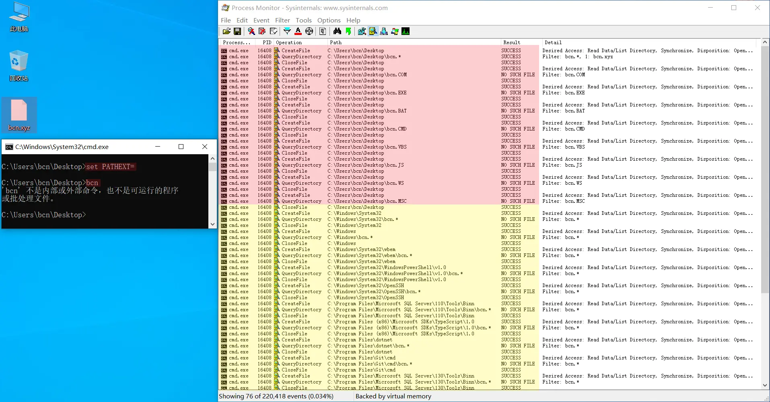
Task: Click the Open file toolbar icon
Action: coord(226,31)
